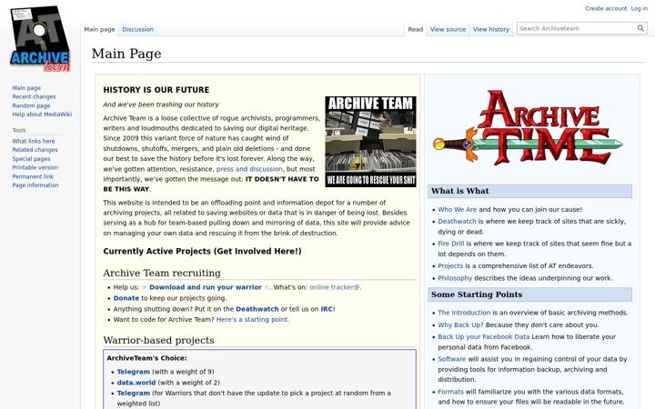This screenshot has width=655, height=409.
Task: Click the Log in link
Action: pyautogui.click(x=640, y=8)
